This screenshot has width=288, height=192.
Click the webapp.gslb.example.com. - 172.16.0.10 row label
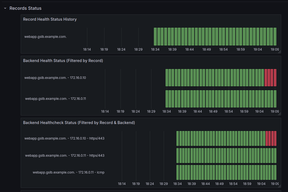point(55,78)
